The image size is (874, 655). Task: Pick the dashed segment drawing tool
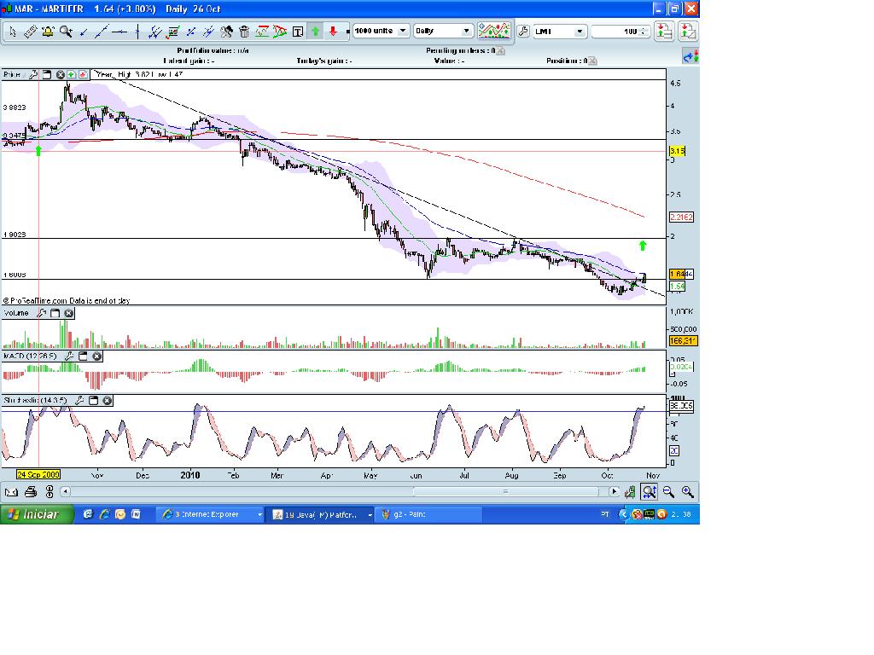pyautogui.click(x=190, y=32)
